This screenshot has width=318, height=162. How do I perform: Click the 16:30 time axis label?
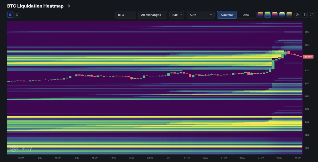(76, 158)
